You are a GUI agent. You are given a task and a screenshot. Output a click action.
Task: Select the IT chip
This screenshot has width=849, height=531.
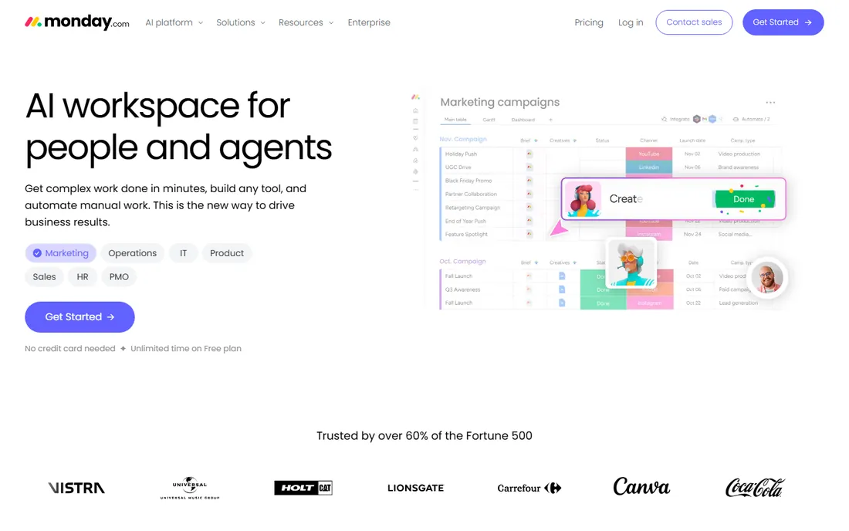click(x=183, y=253)
